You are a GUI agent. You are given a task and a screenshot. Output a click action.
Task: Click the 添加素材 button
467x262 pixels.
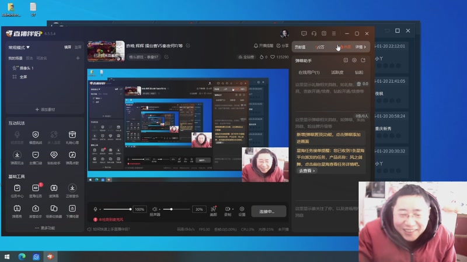(x=45, y=109)
